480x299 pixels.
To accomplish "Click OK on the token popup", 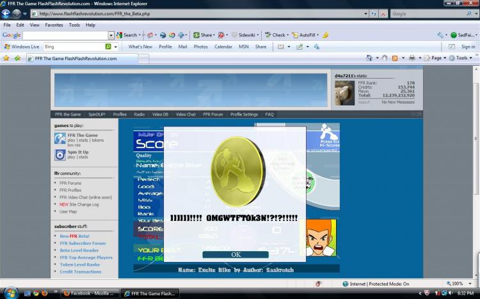I will tap(236, 255).
